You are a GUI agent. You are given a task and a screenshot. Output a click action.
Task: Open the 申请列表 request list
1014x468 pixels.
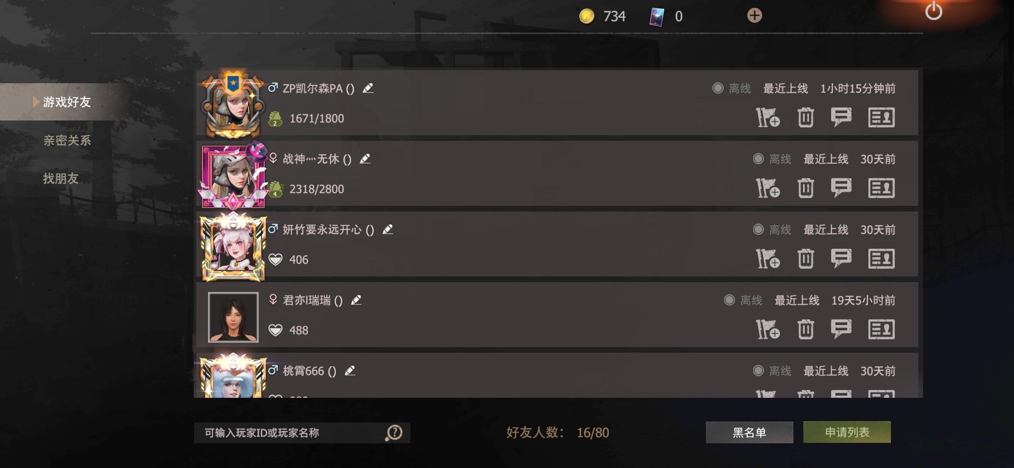point(847,432)
